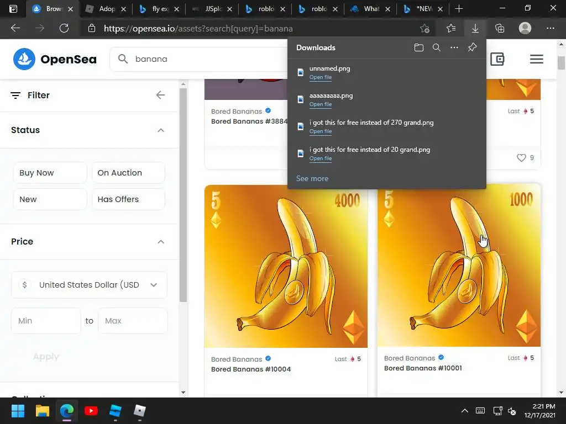The height and width of the screenshot is (424, 566).
Task: View site lock information icon
Action: coord(92,29)
